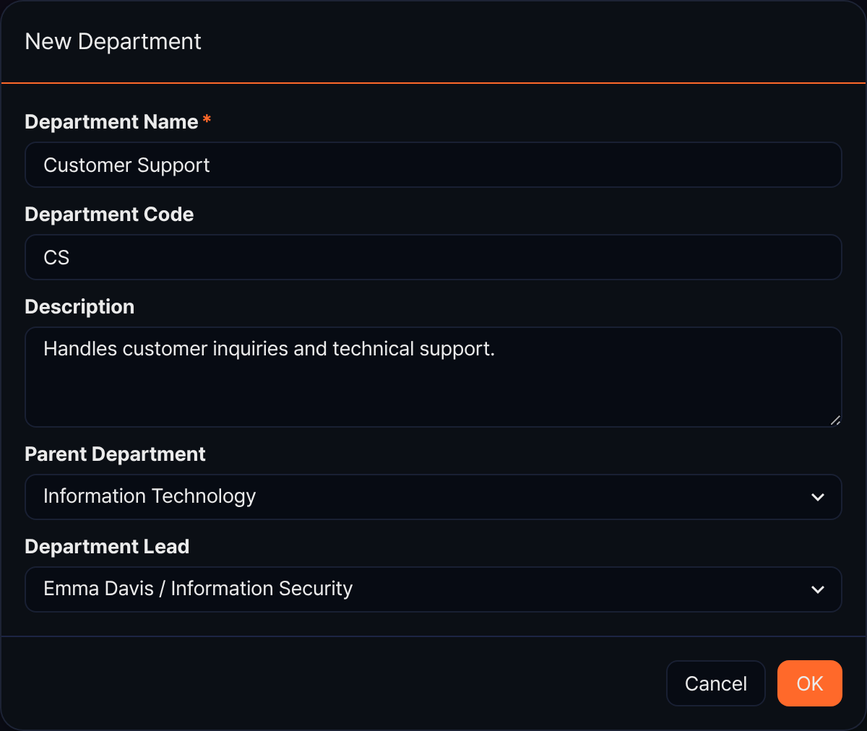The height and width of the screenshot is (731, 867).
Task: Click the "New Department" dialog title
Action: tap(113, 42)
